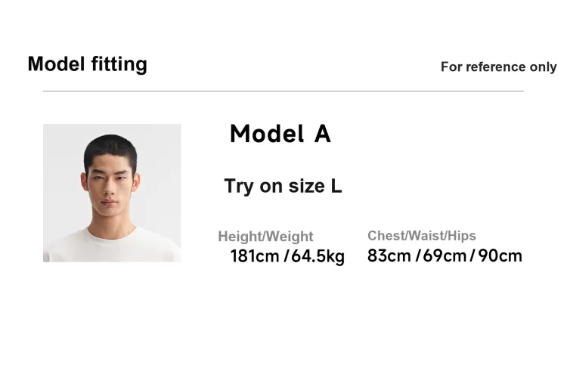Click the Model A portrait photo

pos(112,193)
